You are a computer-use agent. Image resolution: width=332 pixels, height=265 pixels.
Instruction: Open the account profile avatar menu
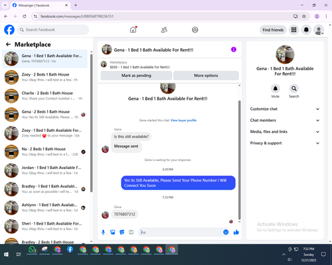pos(319,30)
